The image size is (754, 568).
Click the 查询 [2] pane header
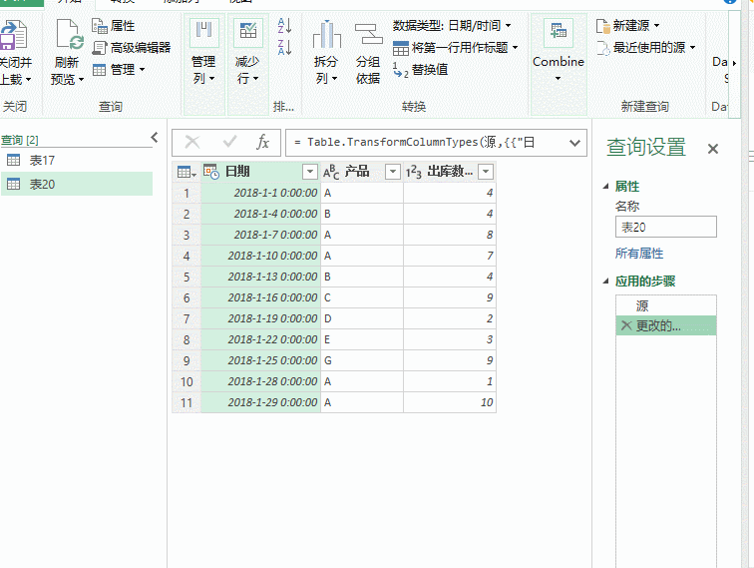[20, 140]
